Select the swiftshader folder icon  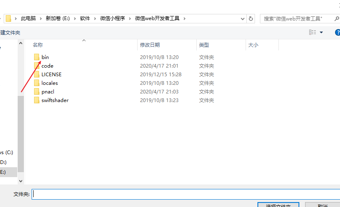click(x=37, y=100)
